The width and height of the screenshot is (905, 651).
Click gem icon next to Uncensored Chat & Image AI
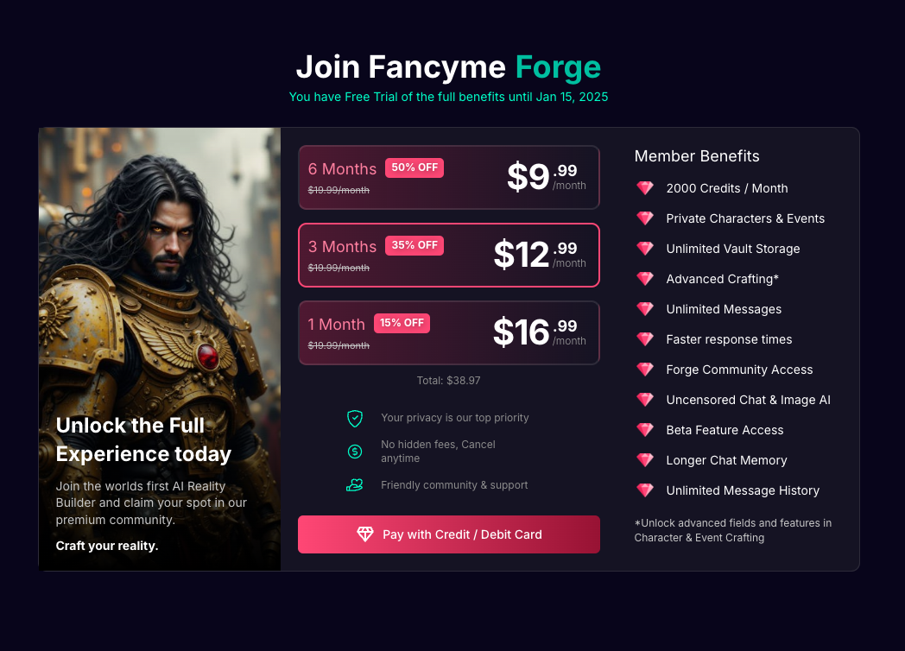[x=645, y=400]
